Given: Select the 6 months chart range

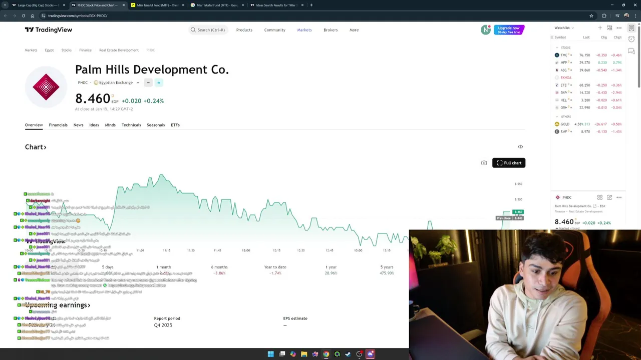Looking at the screenshot, I should click(219, 270).
